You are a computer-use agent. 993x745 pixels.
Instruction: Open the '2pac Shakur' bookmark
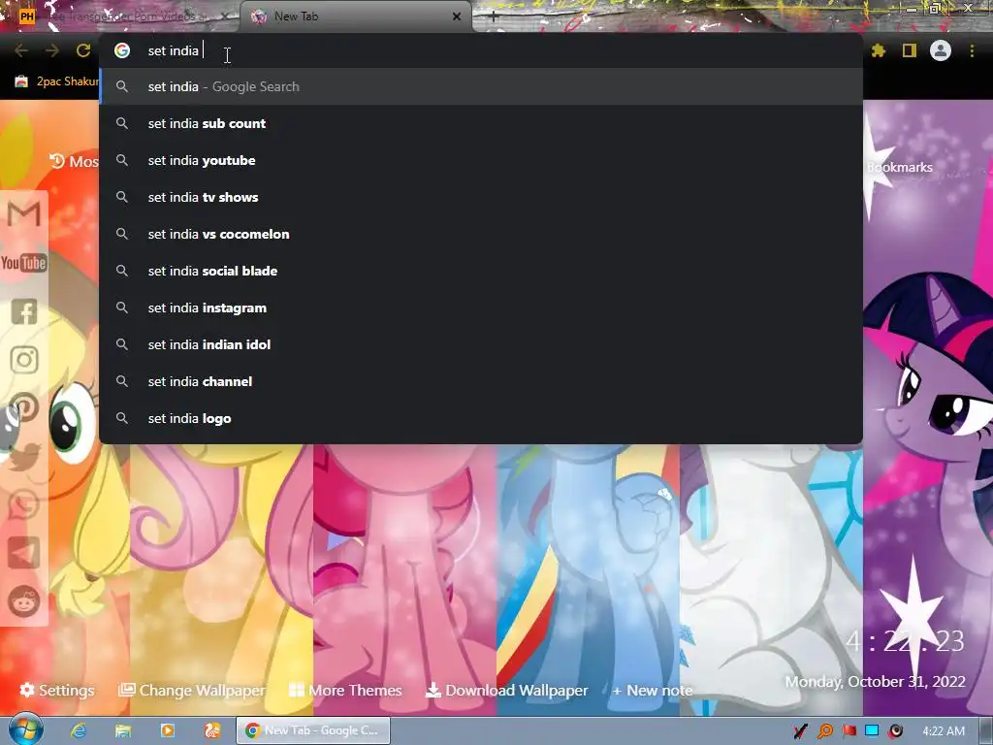coord(57,81)
